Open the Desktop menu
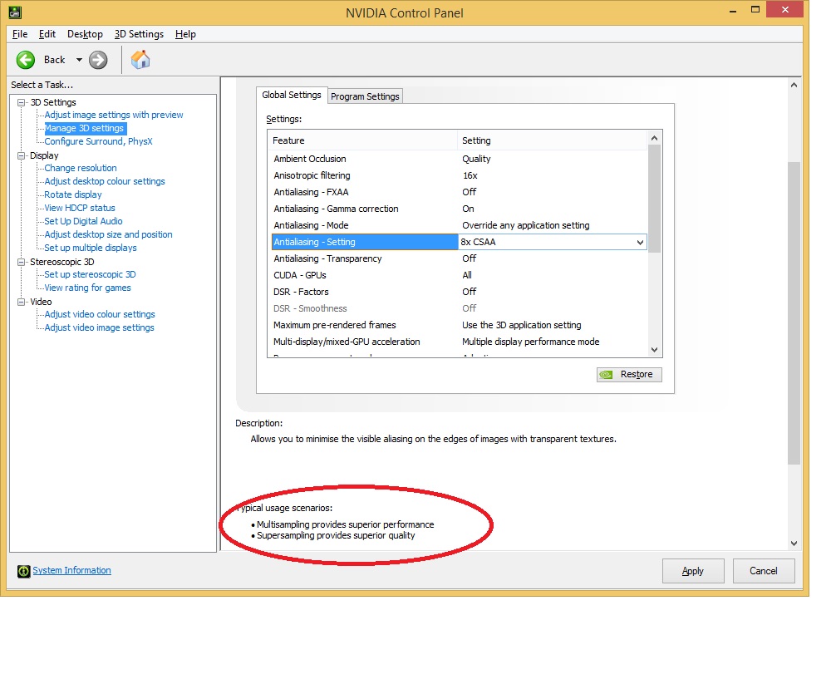831x679 pixels. point(85,34)
